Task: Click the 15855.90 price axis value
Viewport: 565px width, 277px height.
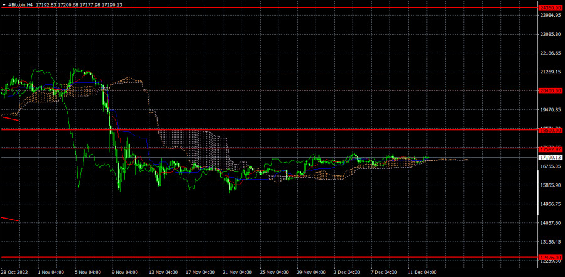Action: tap(551, 185)
